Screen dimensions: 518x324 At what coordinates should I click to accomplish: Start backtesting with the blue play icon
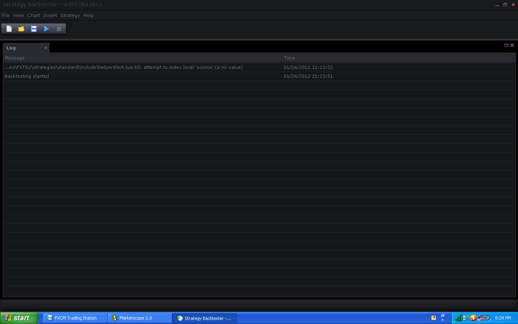pyautogui.click(x=47, y=29)
